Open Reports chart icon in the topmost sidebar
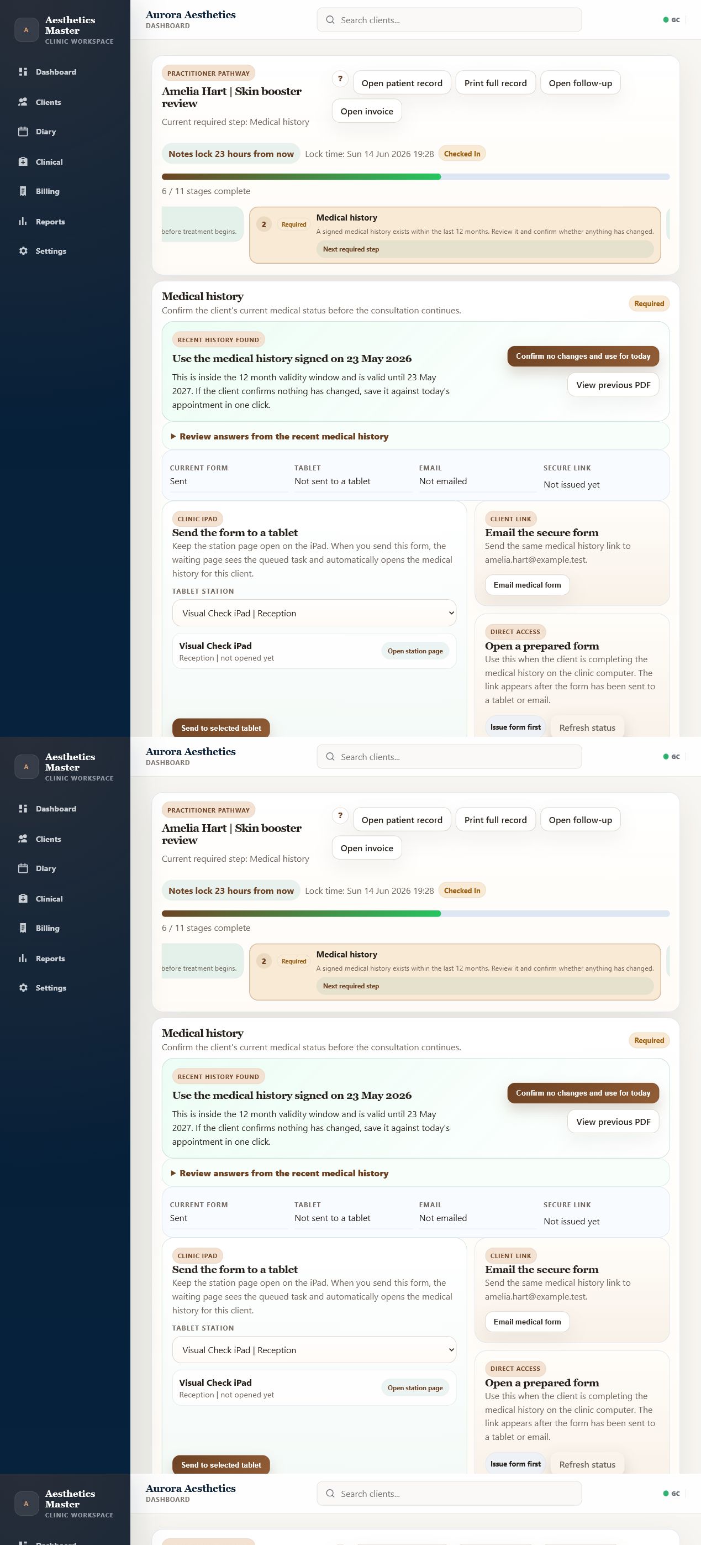 tap(23, 221)
